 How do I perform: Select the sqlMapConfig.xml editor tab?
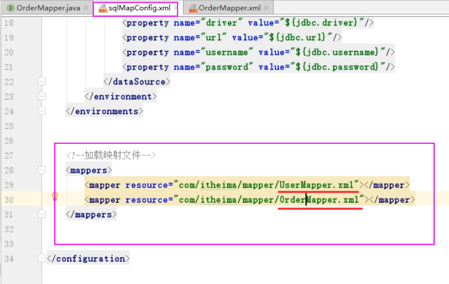(135, 8)
